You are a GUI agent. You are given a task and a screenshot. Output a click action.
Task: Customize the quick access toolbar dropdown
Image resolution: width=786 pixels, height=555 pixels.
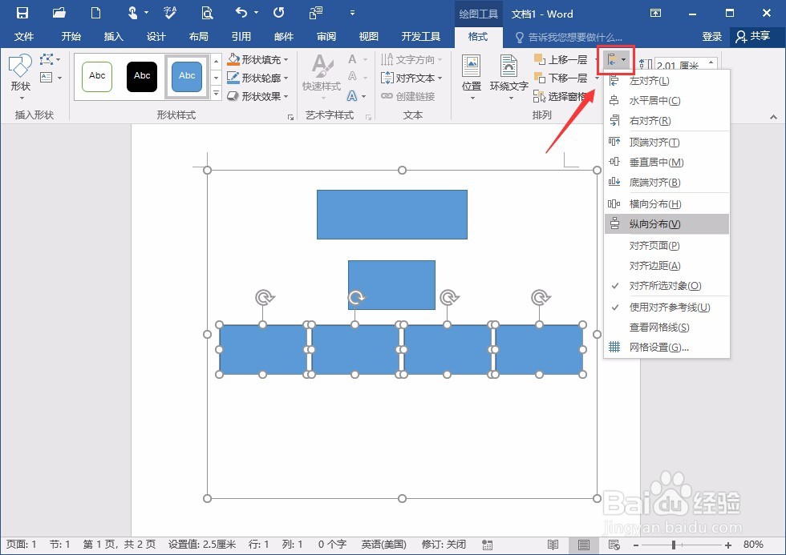pos(352,13)
